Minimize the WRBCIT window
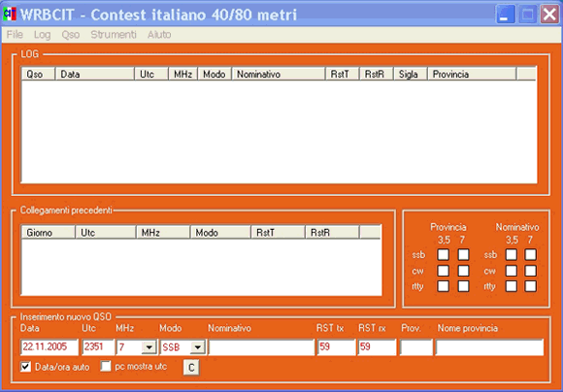The image size is (563, 392). (x=505, y=15)
